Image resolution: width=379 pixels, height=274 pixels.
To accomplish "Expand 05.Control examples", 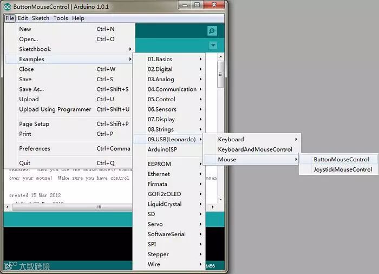I will 169,100.
